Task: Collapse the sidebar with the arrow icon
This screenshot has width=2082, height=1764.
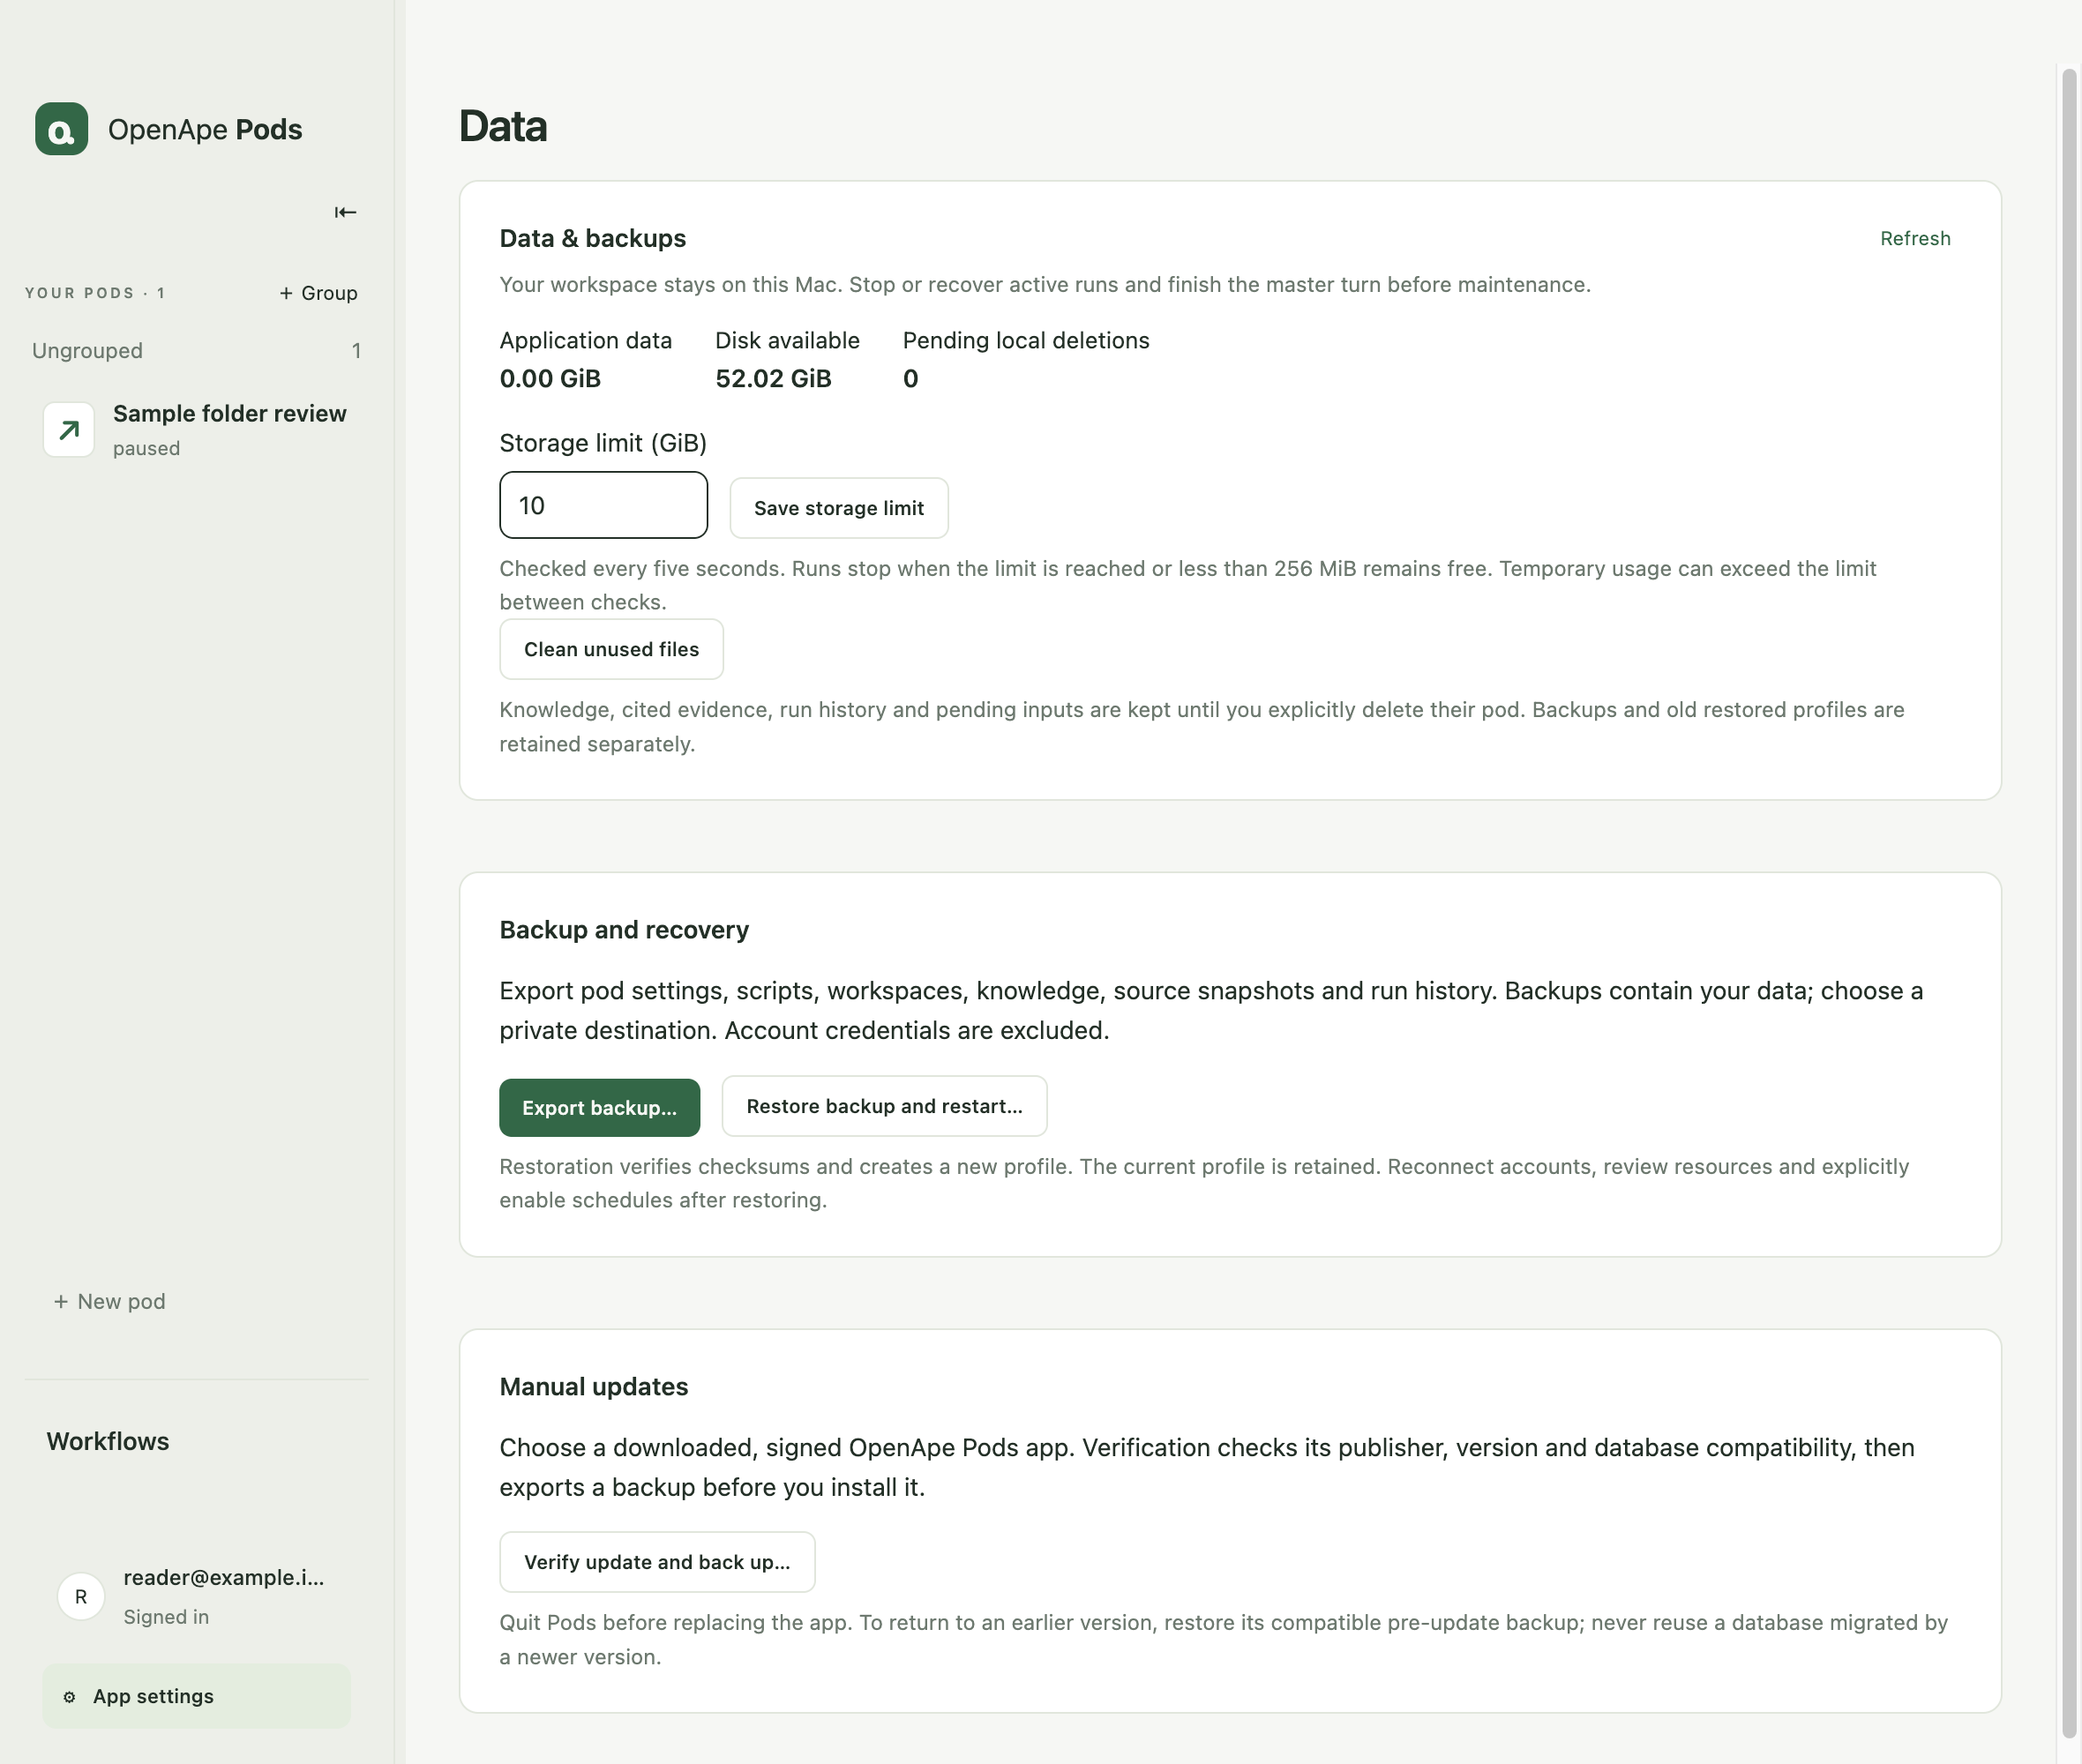Action: 345,212
